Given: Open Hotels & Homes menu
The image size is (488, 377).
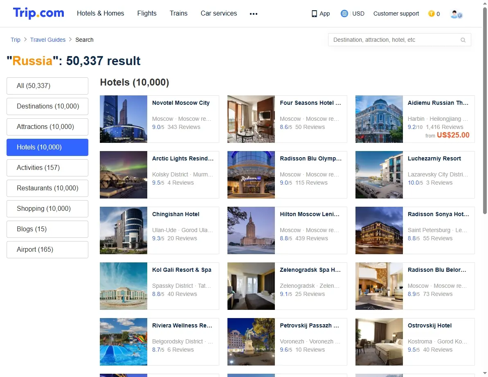Looking at the screenshot, I should tap(101, 14).
